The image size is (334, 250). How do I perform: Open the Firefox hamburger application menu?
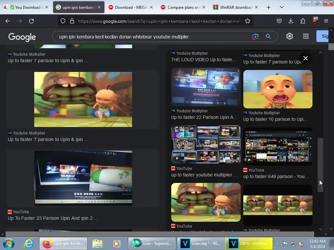(x=326, y=21)
